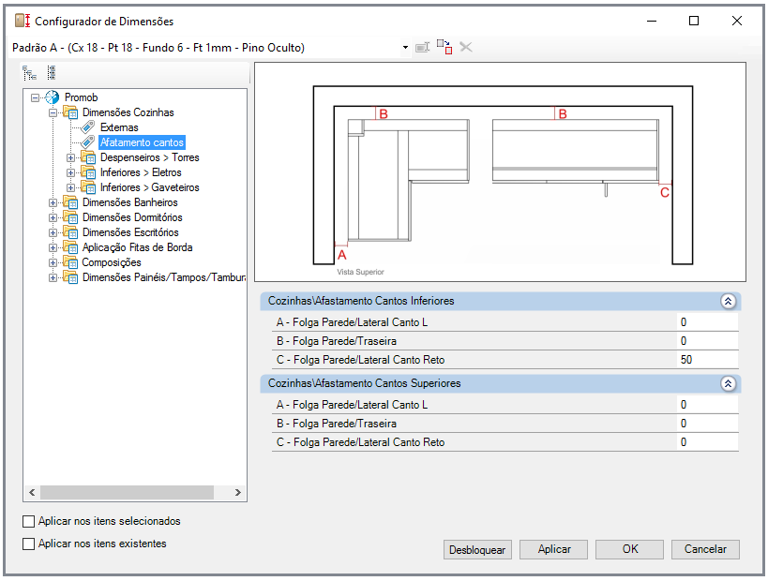This screenshot has width=768, height=581.
Task: Collapse the Afastamento Cantos Superiores section
Action: pyautogui.click(x=728, y=383)
